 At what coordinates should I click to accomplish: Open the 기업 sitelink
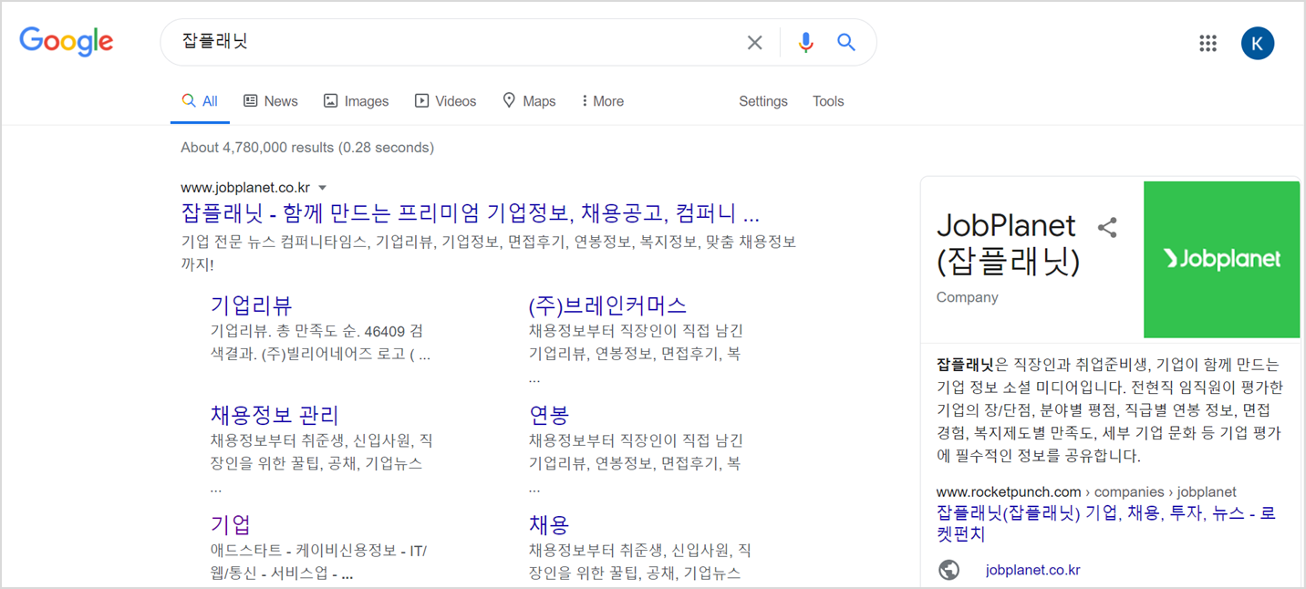[x=231, y=524]
